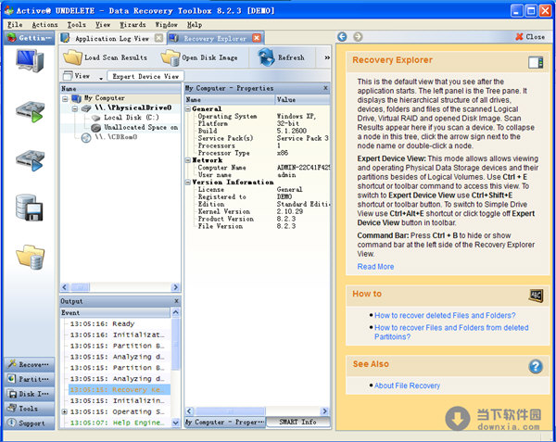
Task: Open the Wizards menu
Action: coord(133,25)
